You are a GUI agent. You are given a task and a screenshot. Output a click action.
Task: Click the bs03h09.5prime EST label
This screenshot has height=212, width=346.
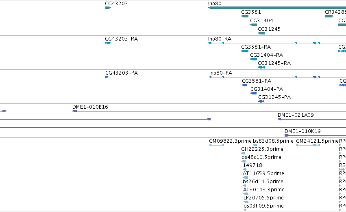(263, 206)
